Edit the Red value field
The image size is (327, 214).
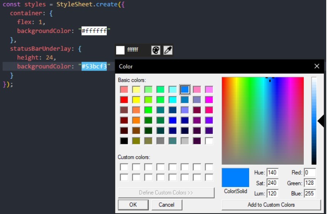pyautogui.click(x=310, y=172)
